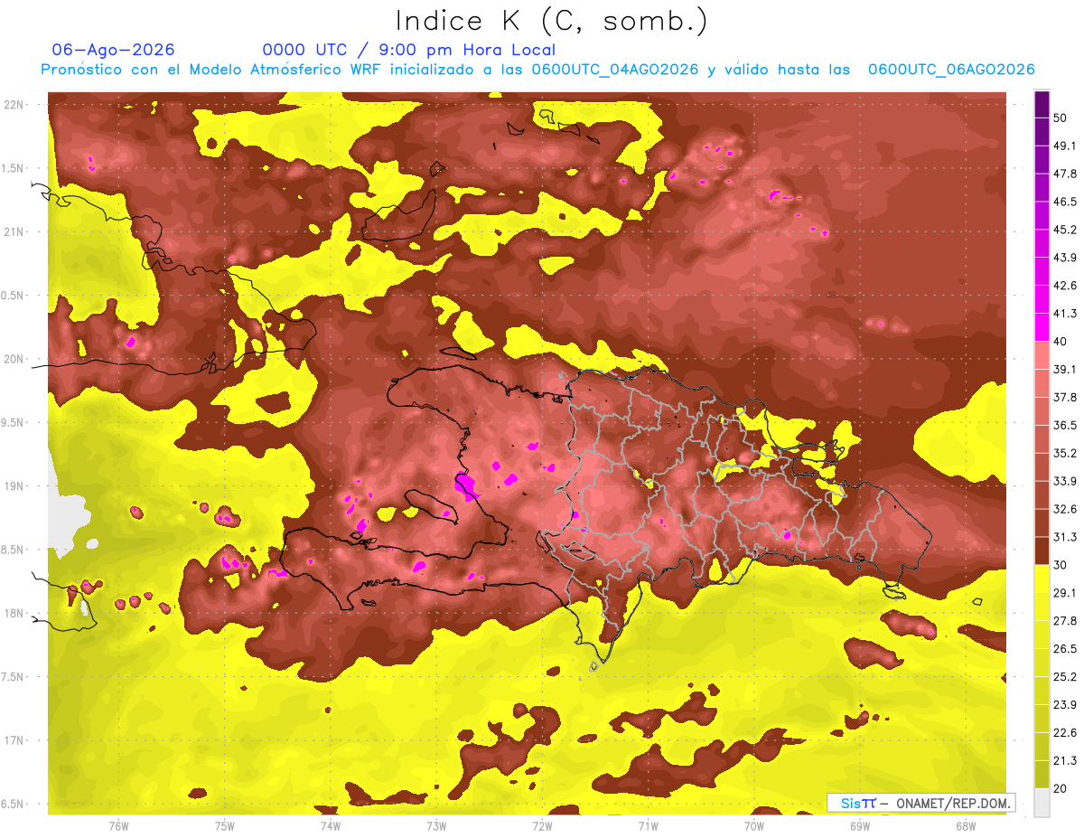Click the "SisTT - ONAMET/REP.DOM." credit box
The image size is (1084, 838).
pyautogui.click(x=921, y=803)
